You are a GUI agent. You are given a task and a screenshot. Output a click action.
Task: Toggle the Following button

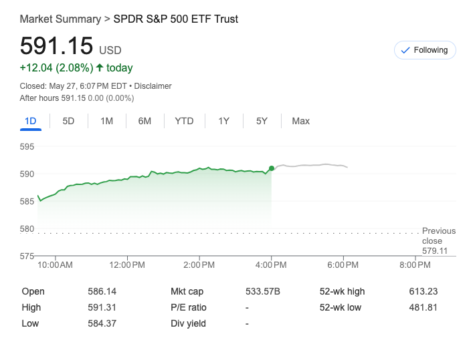(x=425, y=50)
